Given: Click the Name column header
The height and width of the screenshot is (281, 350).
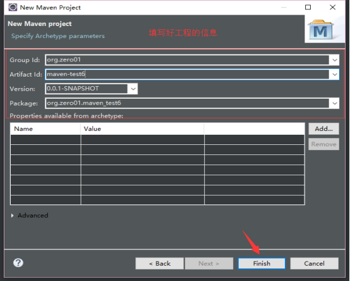Looking at the screenshot, I should [45, 128].
